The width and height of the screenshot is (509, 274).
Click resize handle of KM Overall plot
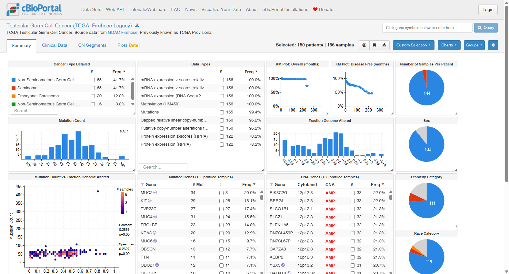pyautogui.click(x=327, y=113)
